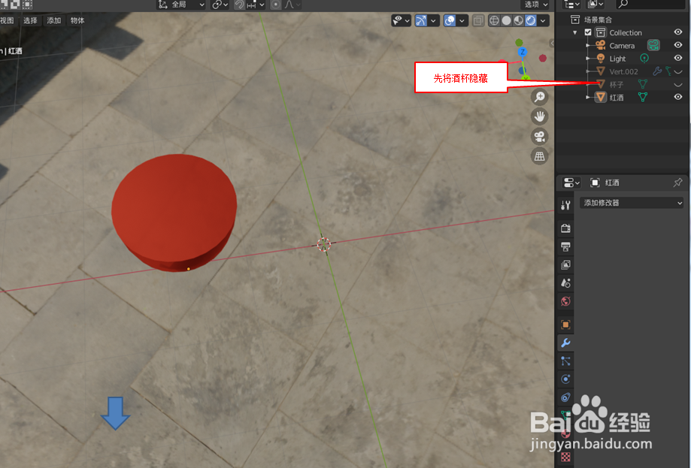Open the 添加 menu

pyautogui.click(x=54, y=20)
